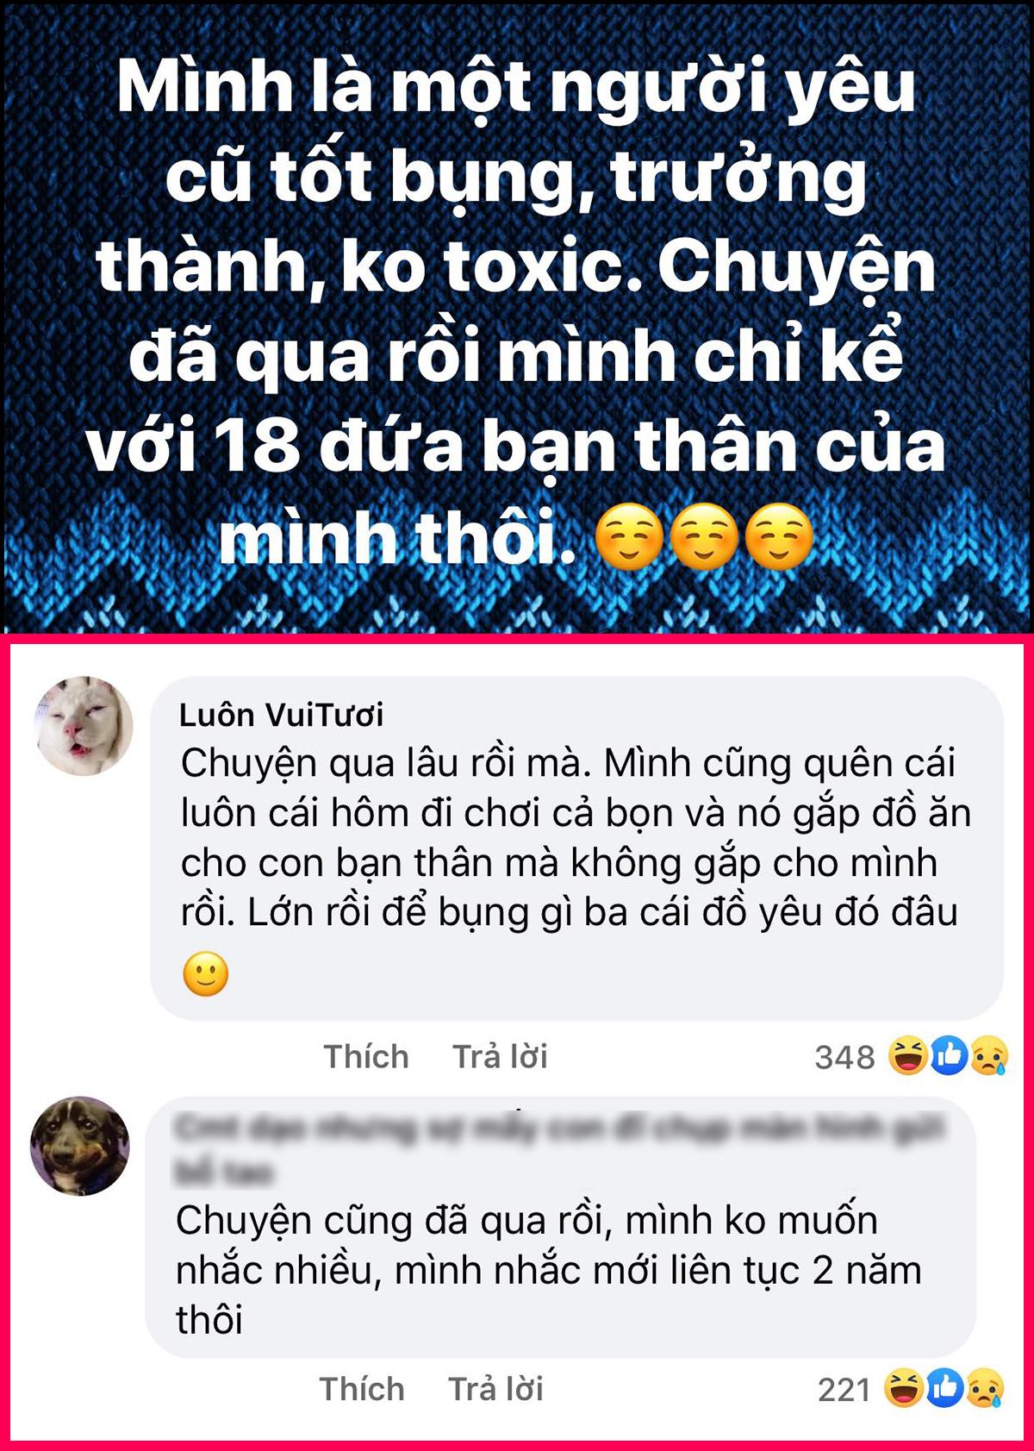Like the second comment with Thích
This screenshot has height=1451, width=1034.
click(362, 1389)
